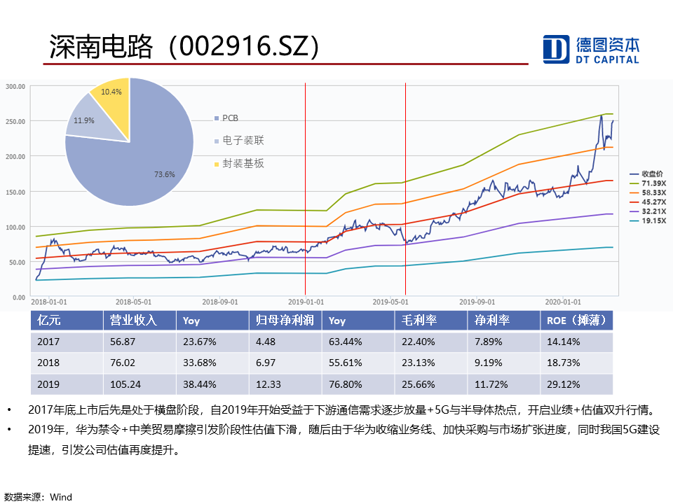Click the 2020-01-01 x-axis label
This screenshot has width=673, height=504.
[563, 302]
